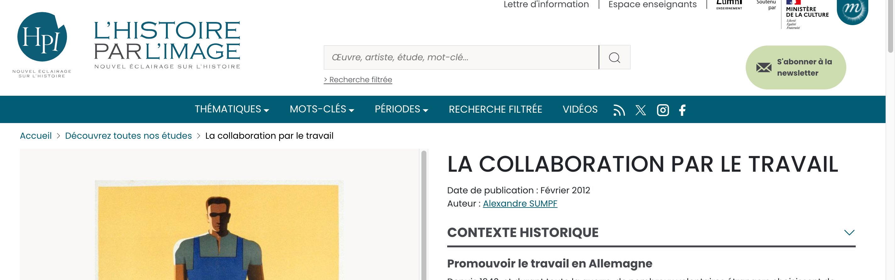This screenshot has width=895, height=280.
Task: Click the Lumni Enseignement logo
Action: pos(729,5)
